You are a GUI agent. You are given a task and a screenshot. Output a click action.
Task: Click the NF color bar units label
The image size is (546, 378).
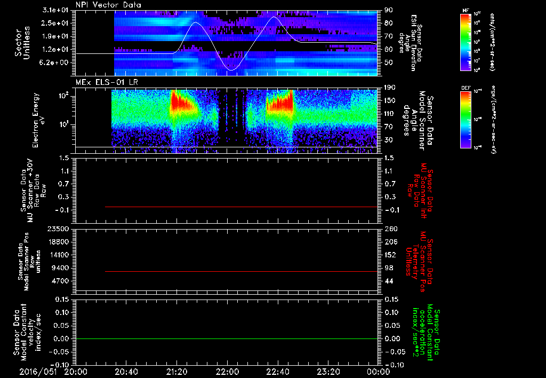pos(492,42)
